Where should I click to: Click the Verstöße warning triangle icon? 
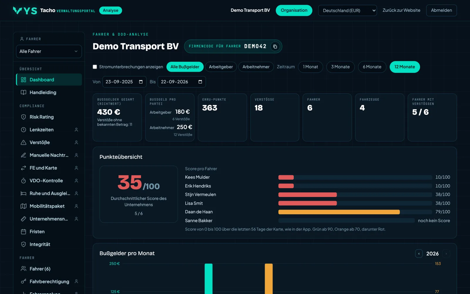coord(23,142)
